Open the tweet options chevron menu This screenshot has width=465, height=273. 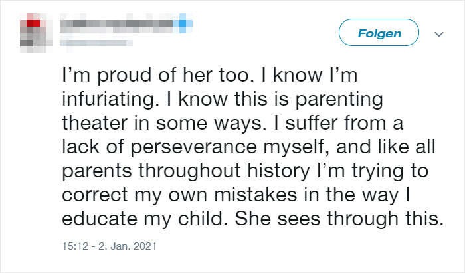[x=439, y=34]
